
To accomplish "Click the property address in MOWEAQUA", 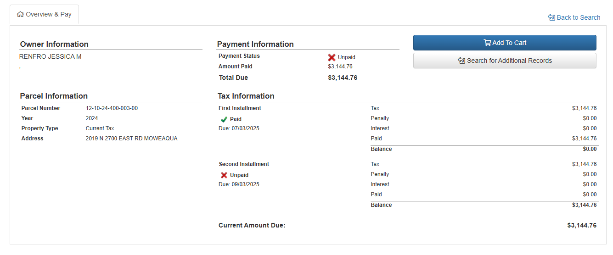I will pos(131,139).
